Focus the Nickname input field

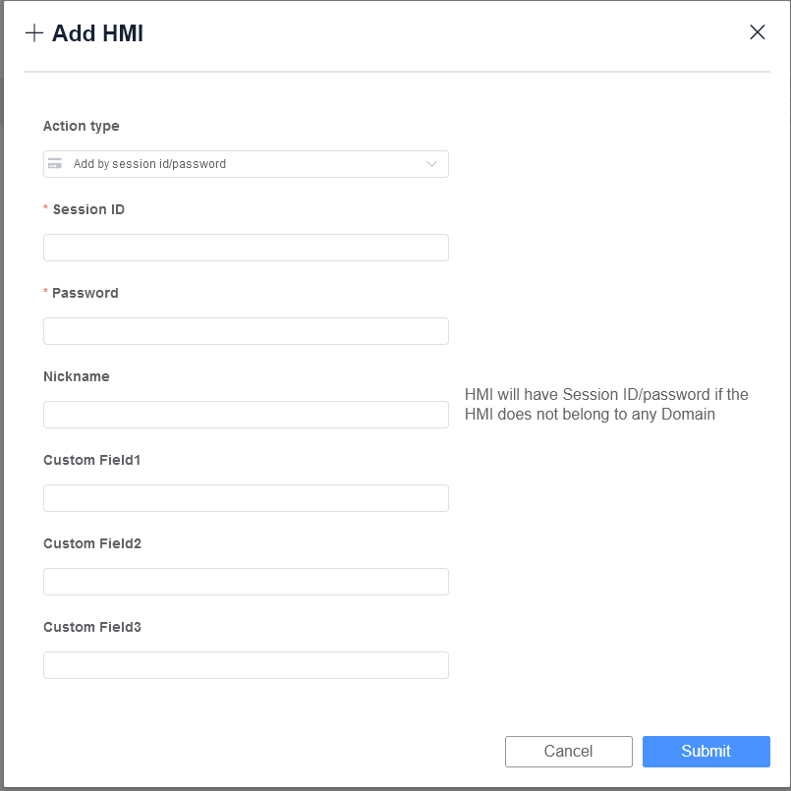pos(246,415)
